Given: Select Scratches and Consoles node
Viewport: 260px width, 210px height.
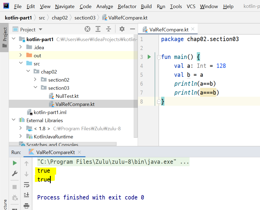Looking at the screenshot, I should [x=52, y=144].
